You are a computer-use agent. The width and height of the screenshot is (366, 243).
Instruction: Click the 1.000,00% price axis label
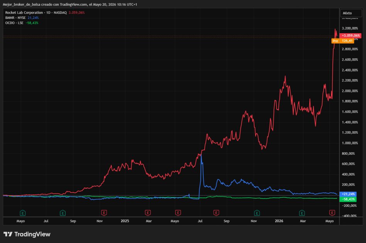350,143
